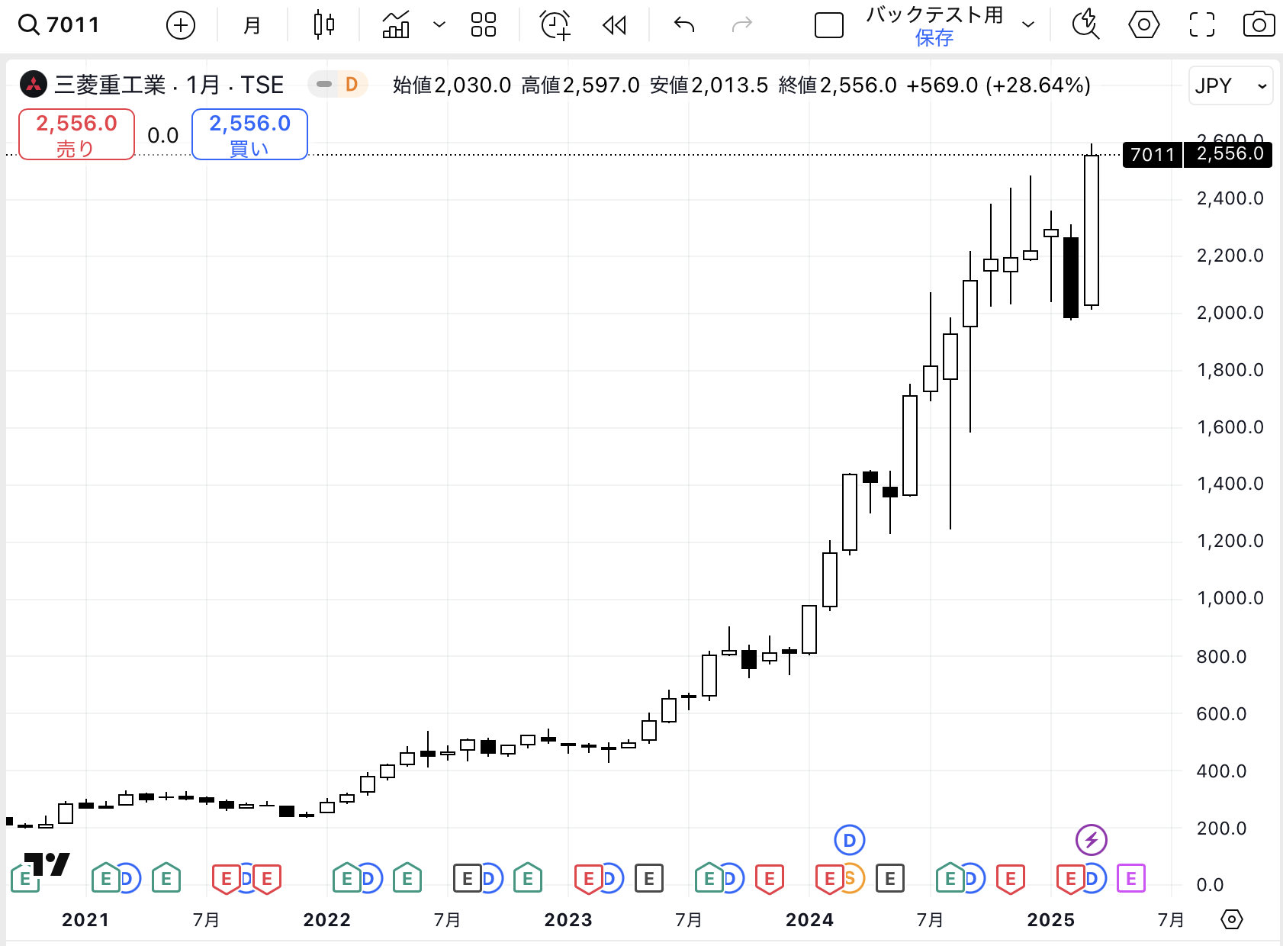Click the TradingView logo at the bottom left
This screenshot has width=1283, height=946.
[x=47, y=864]
